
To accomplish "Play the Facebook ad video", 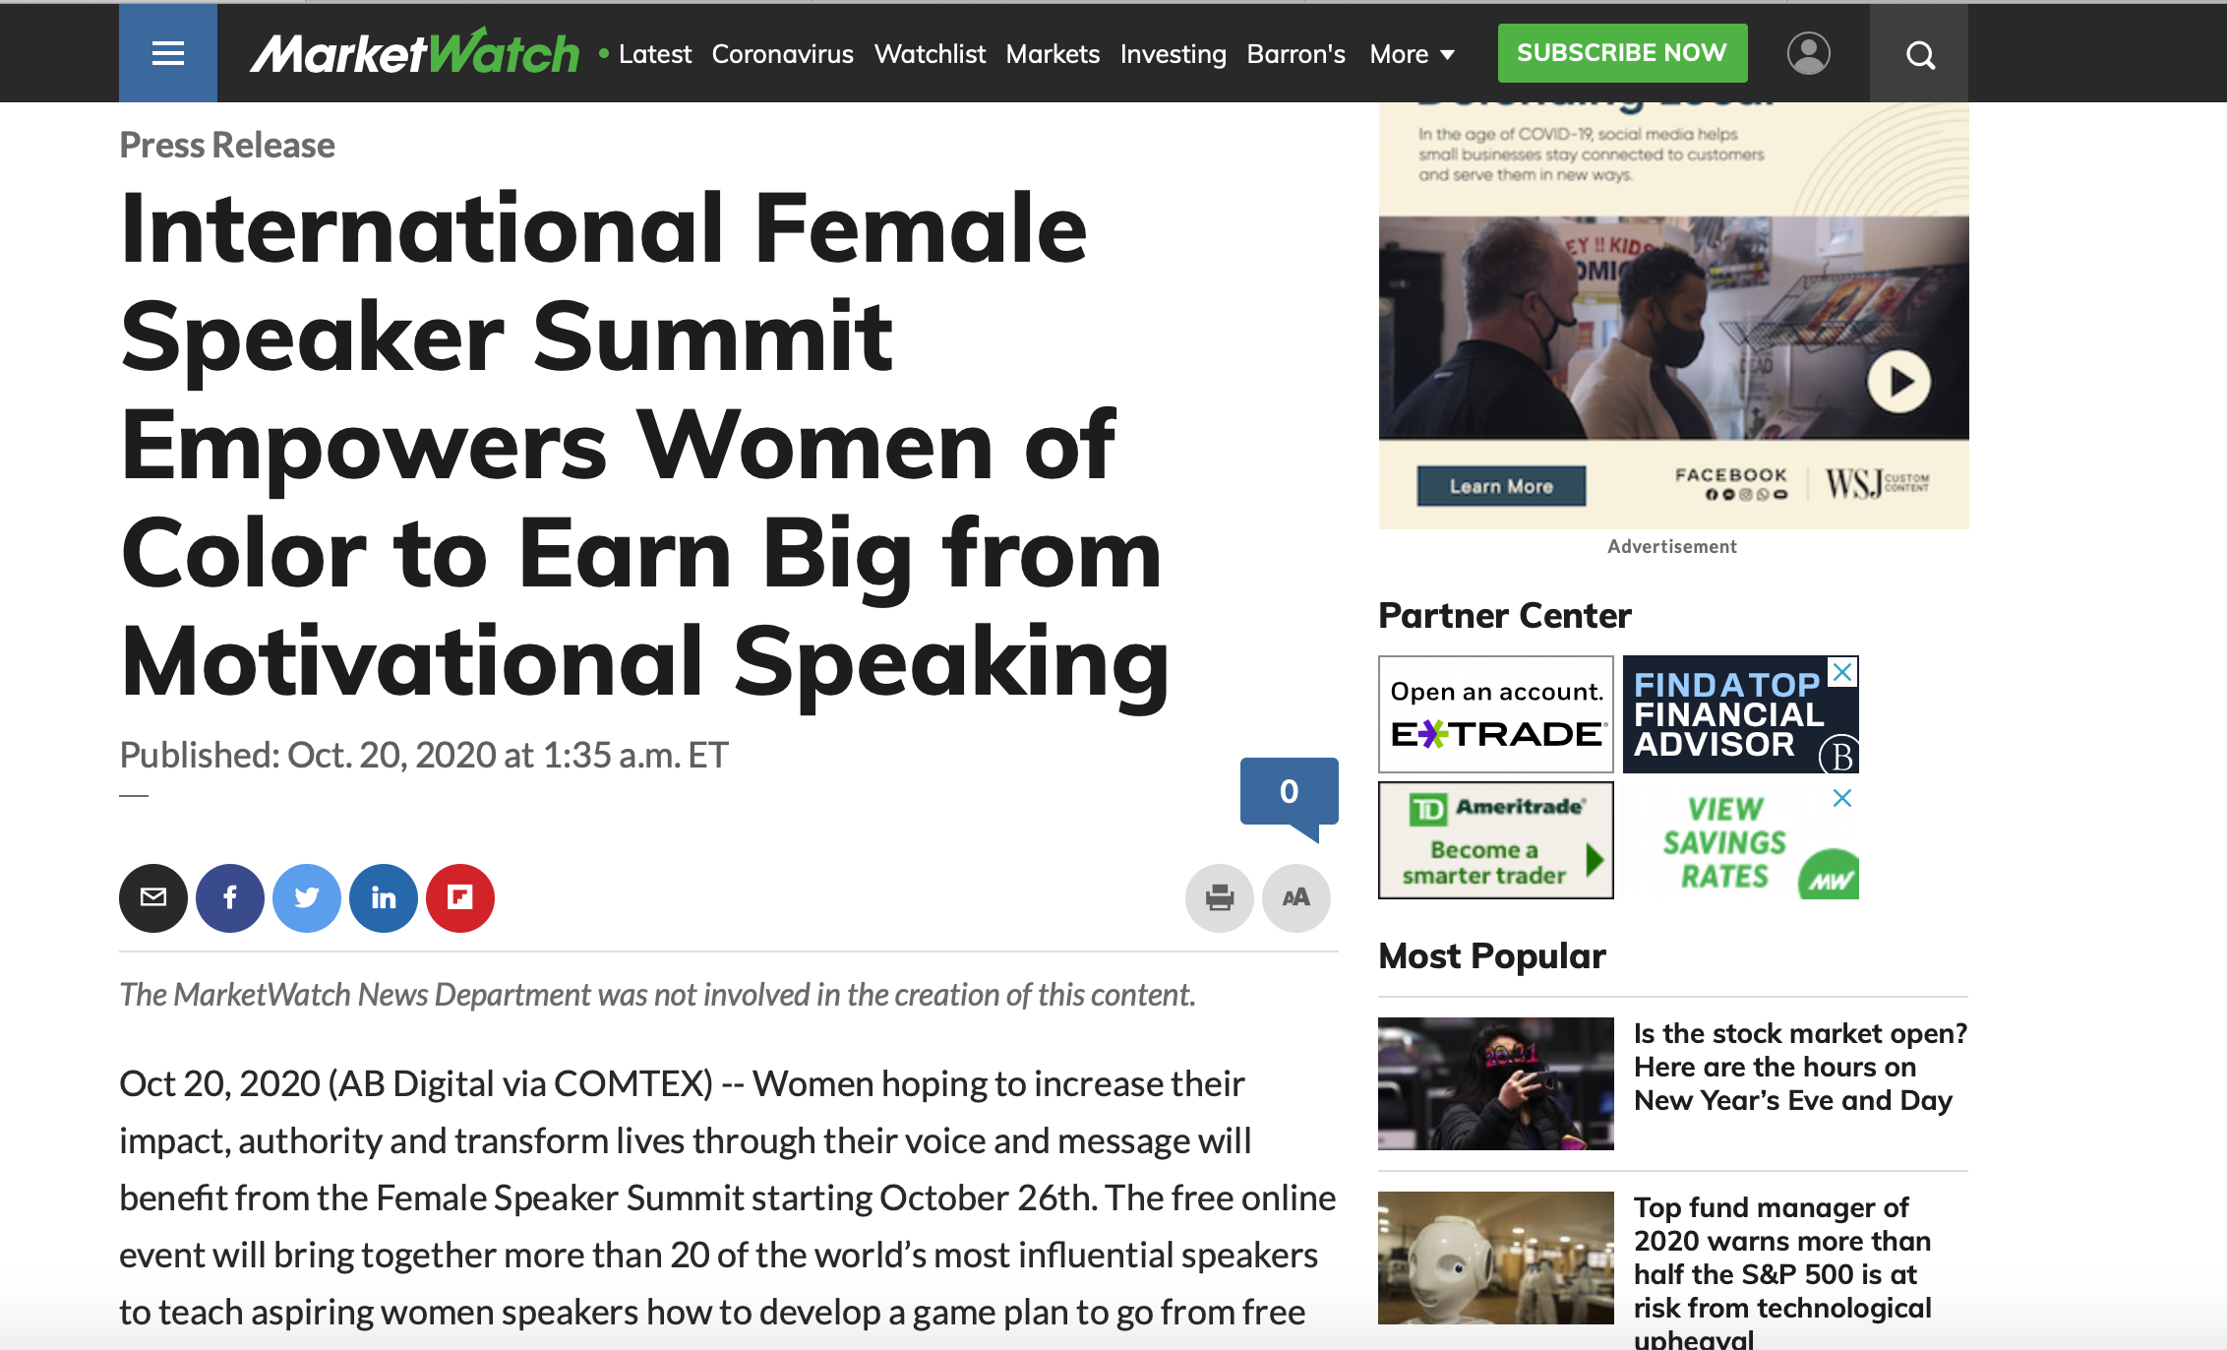I will [x=1898, y=381].
